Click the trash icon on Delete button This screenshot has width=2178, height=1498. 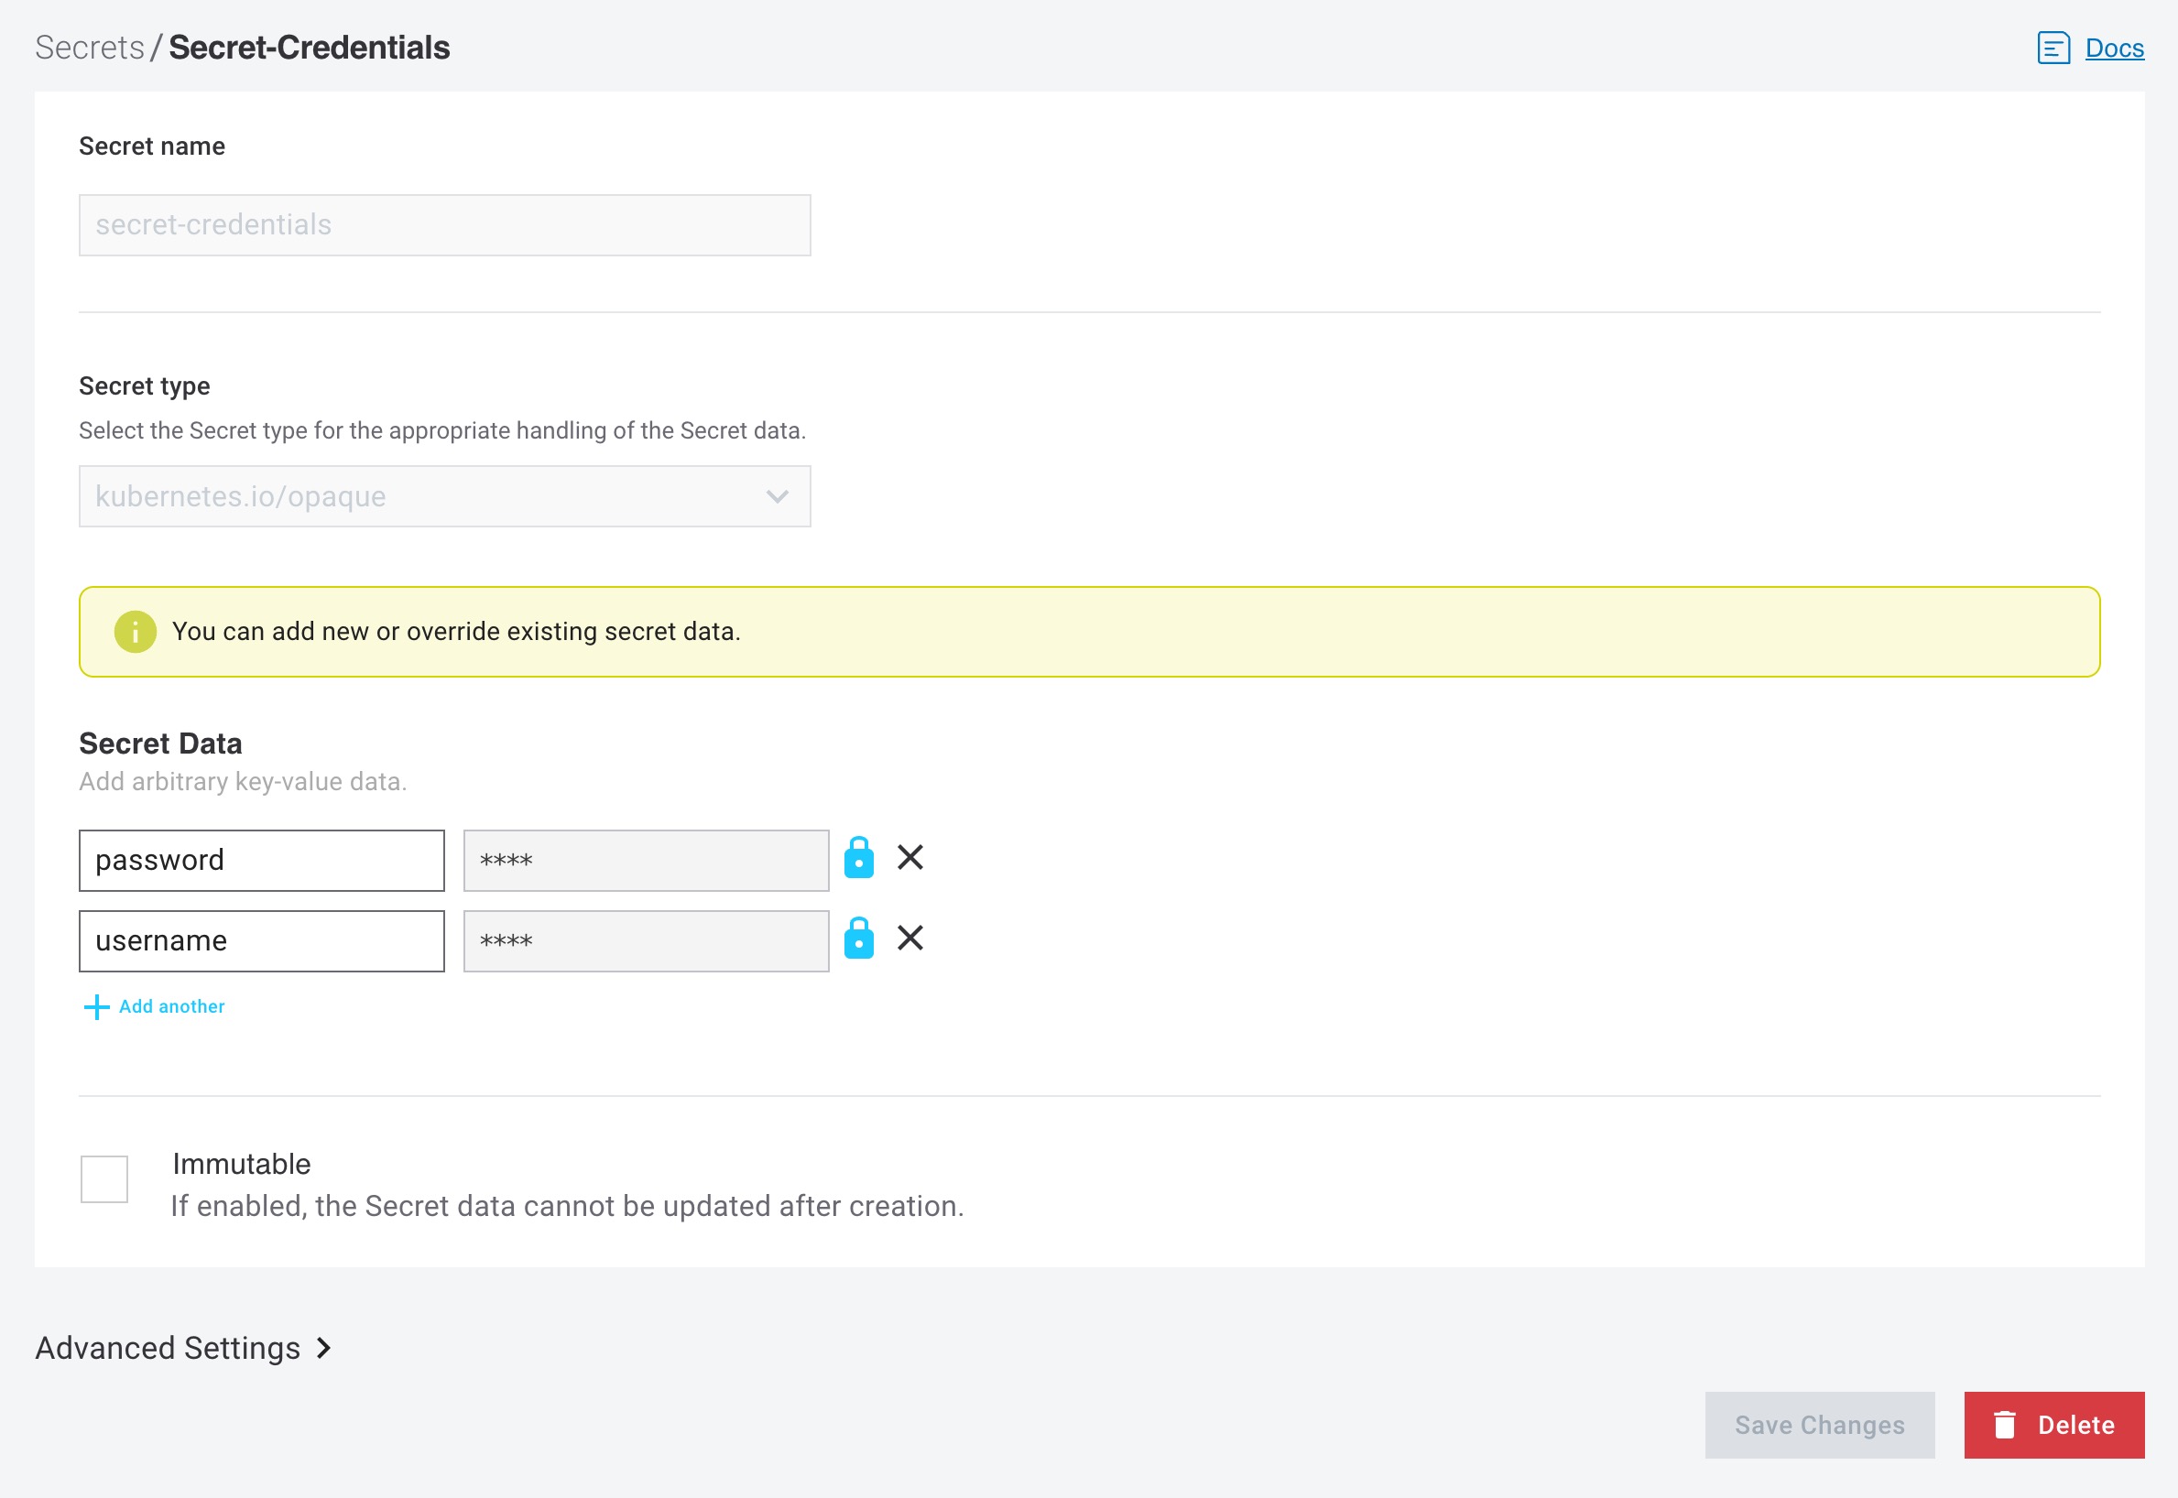2004,1425
